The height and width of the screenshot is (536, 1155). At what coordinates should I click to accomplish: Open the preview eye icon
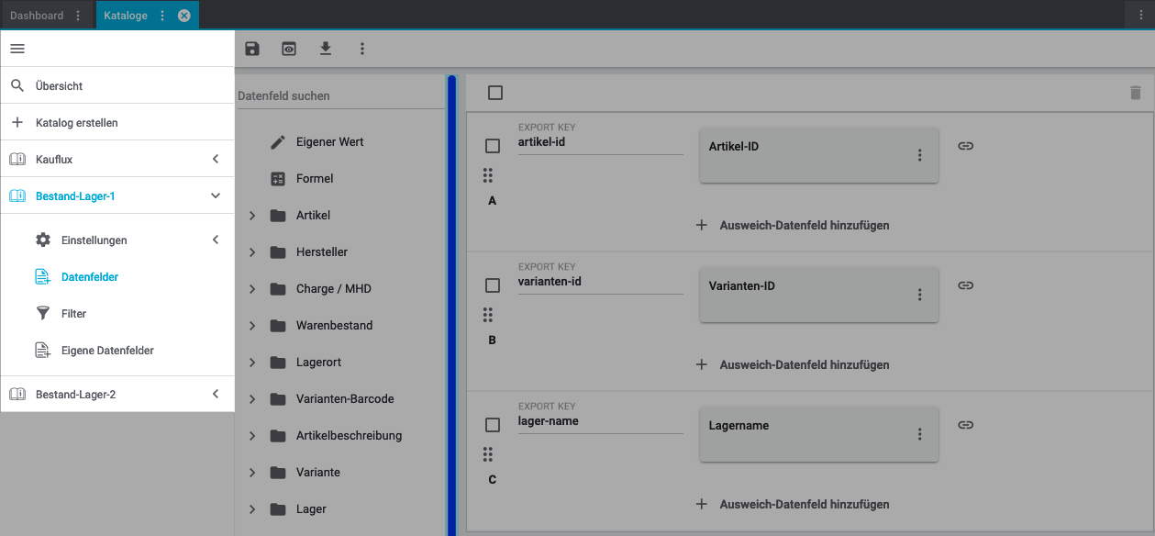tap(289, 49)
